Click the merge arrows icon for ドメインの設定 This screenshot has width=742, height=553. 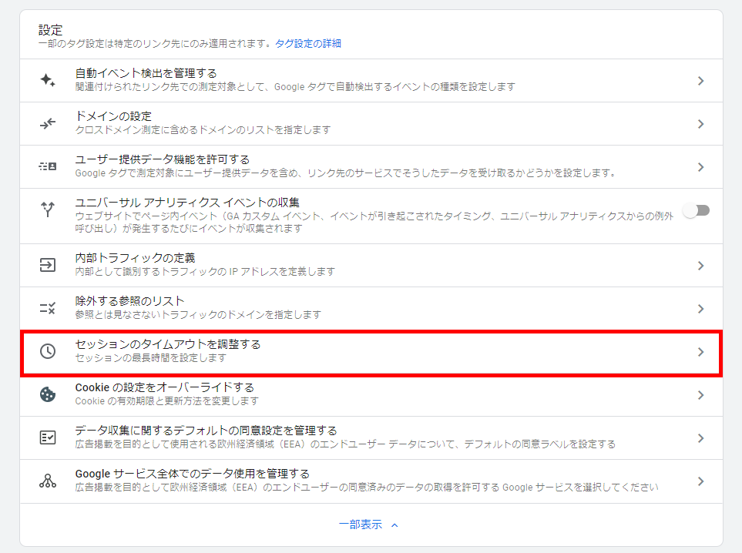tap(47, 123)
